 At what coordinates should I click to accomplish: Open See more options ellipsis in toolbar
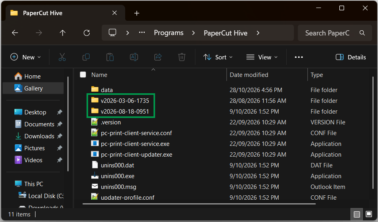(x=299, y=57)
